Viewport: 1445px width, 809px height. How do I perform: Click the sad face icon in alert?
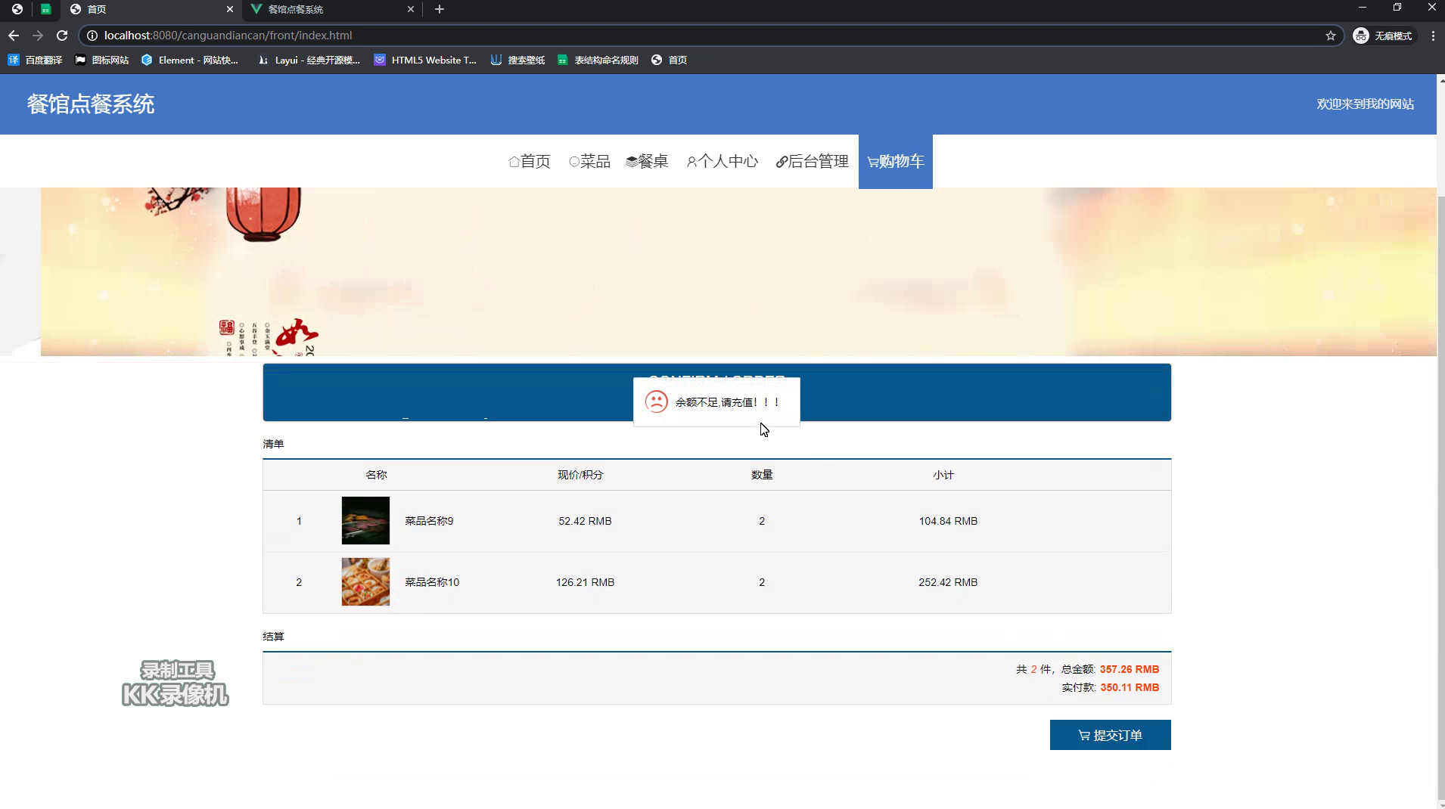click(656, 401)
